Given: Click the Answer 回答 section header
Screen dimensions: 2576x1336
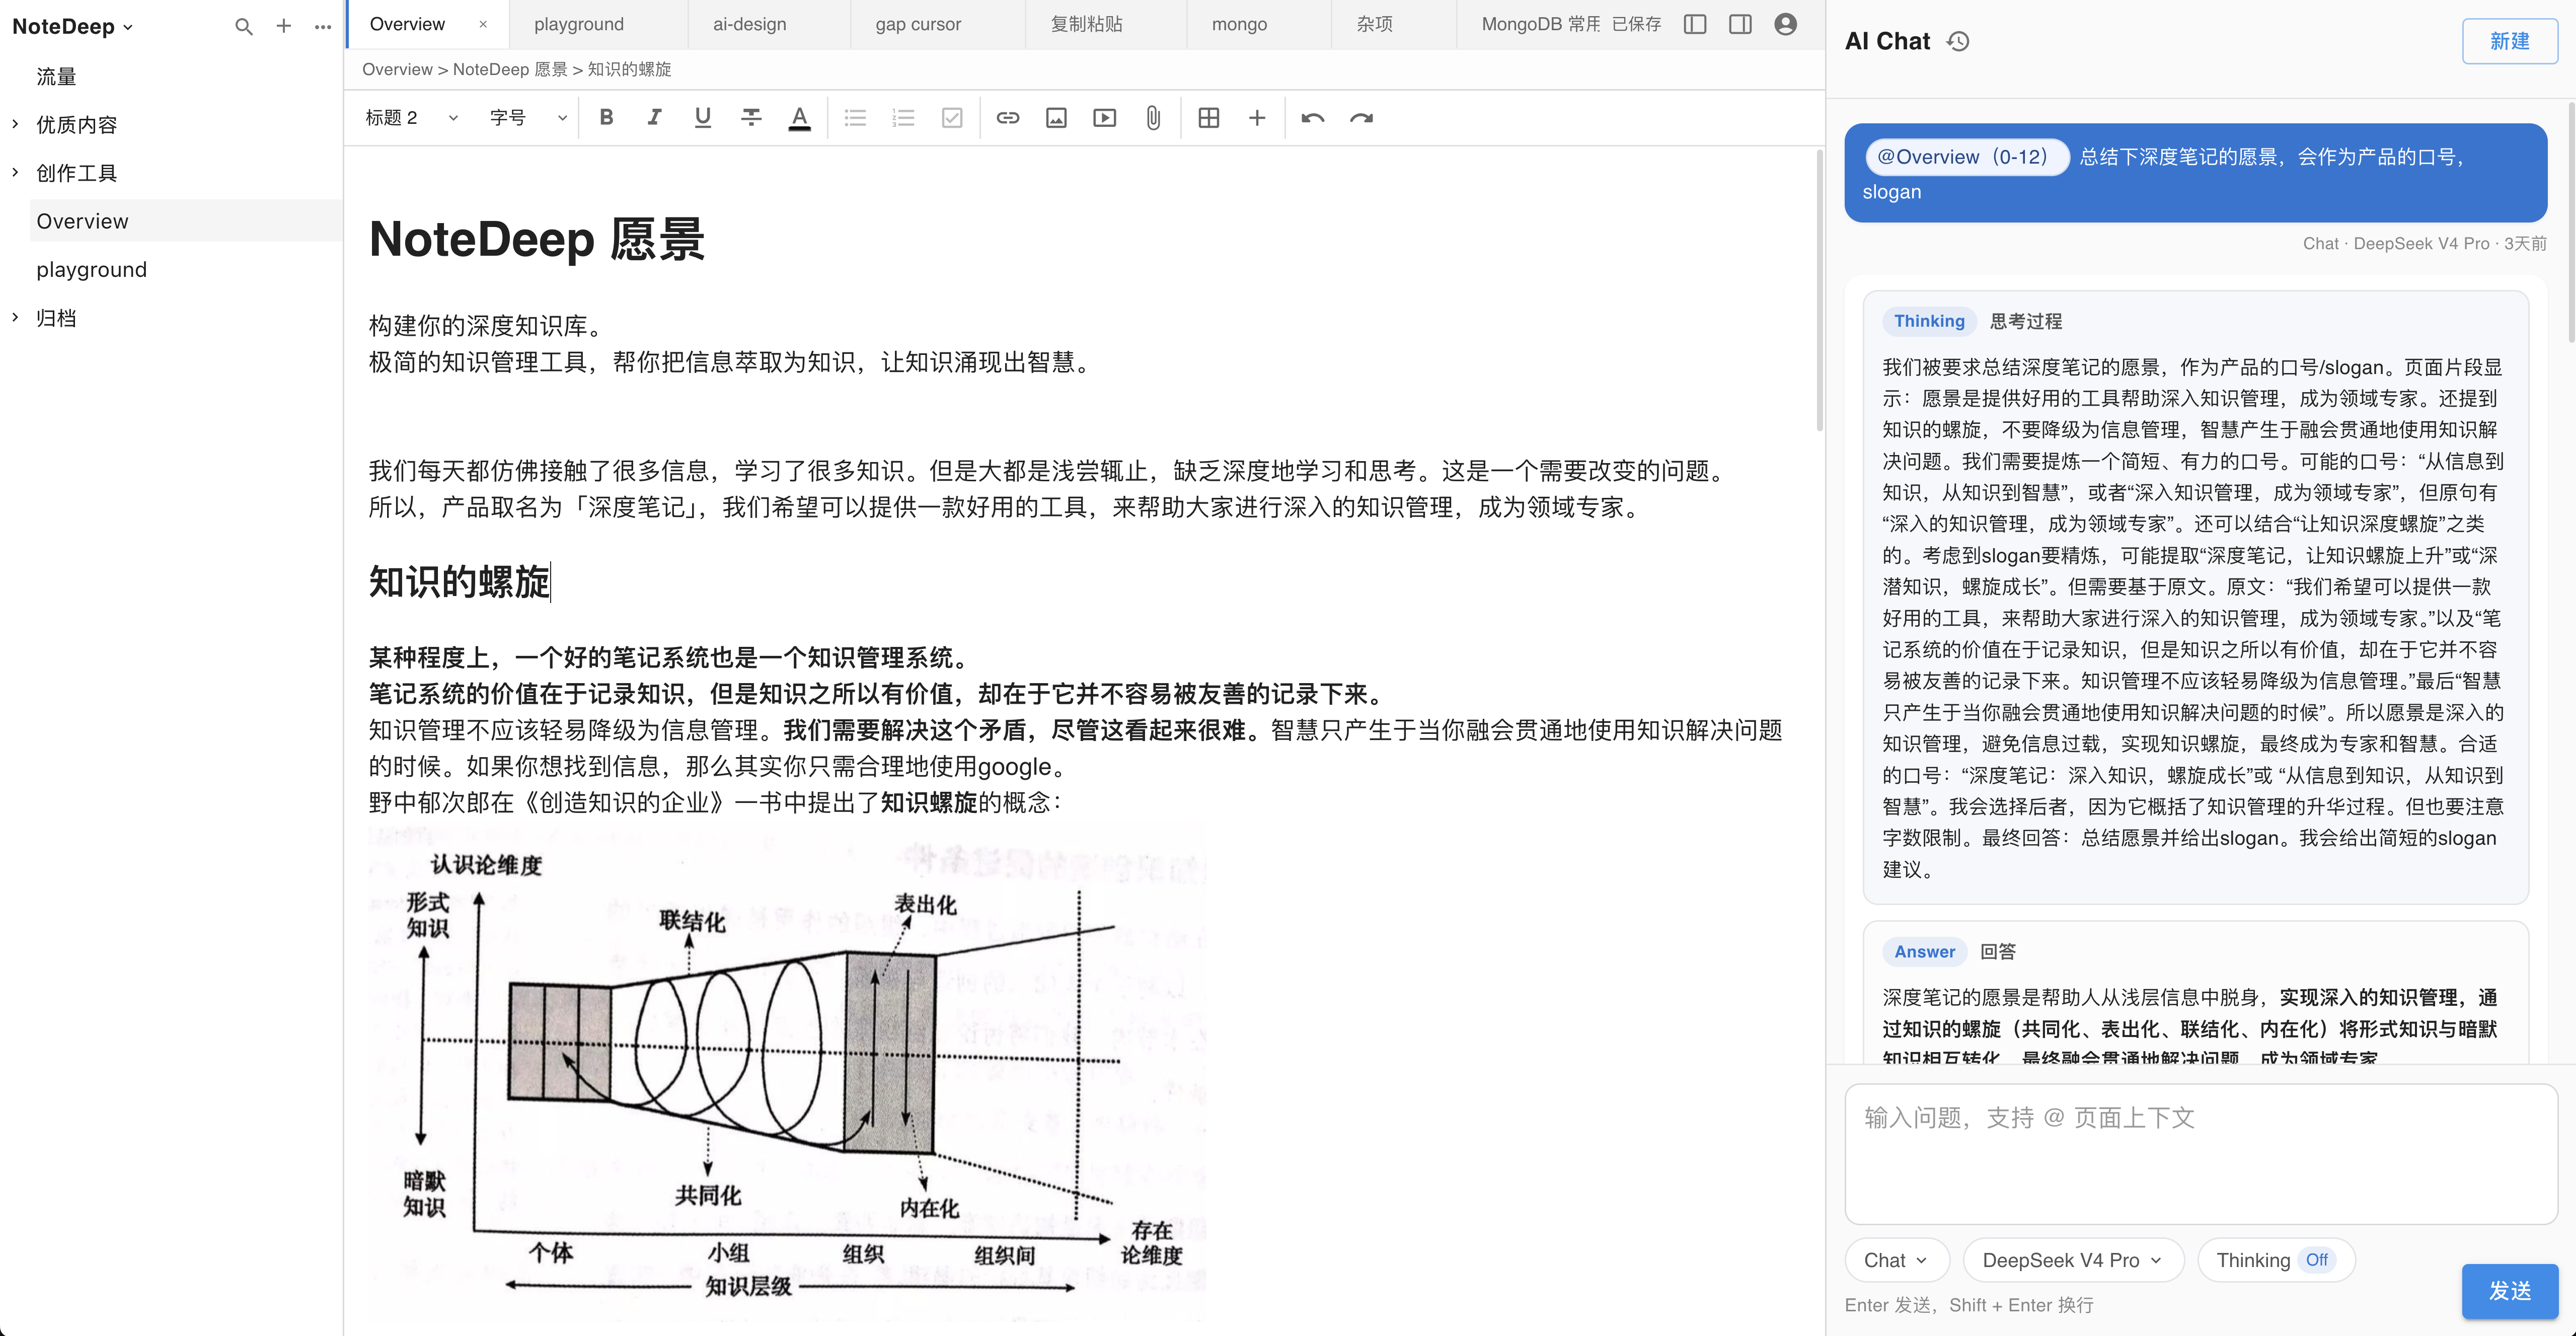Looking at the screenshot, I should (x=1950, y=952).
